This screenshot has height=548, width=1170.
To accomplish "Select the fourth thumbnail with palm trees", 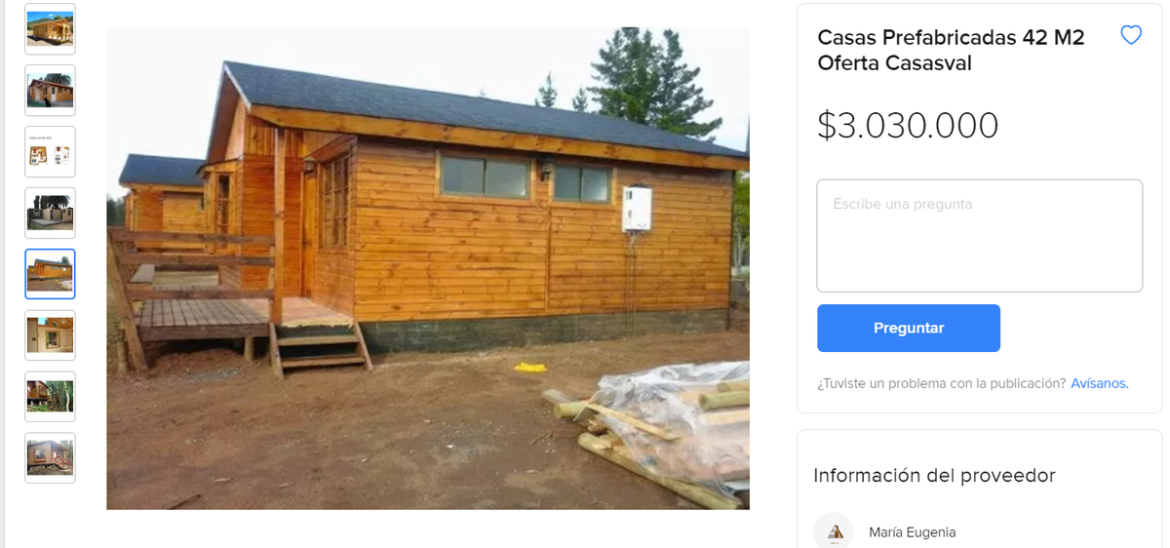I will [50, 213].
